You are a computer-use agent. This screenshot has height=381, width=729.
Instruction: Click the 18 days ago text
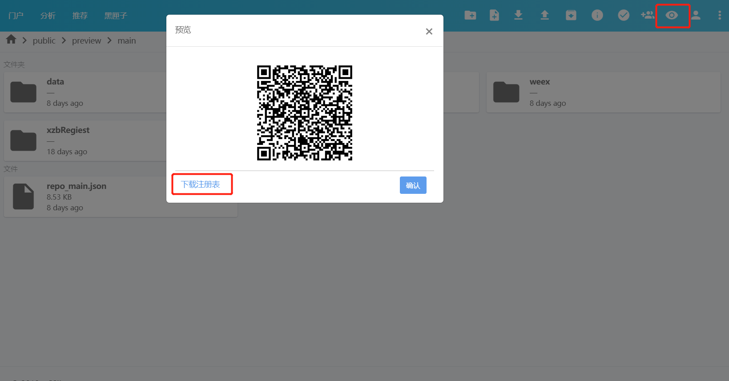pos(67,152)
